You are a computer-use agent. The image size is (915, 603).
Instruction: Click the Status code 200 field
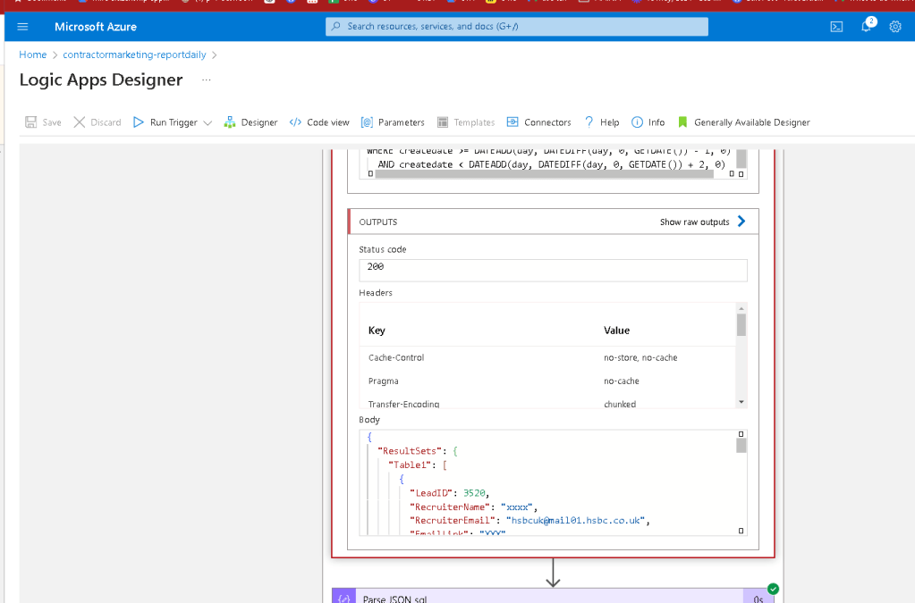click(x=553, y=271)
